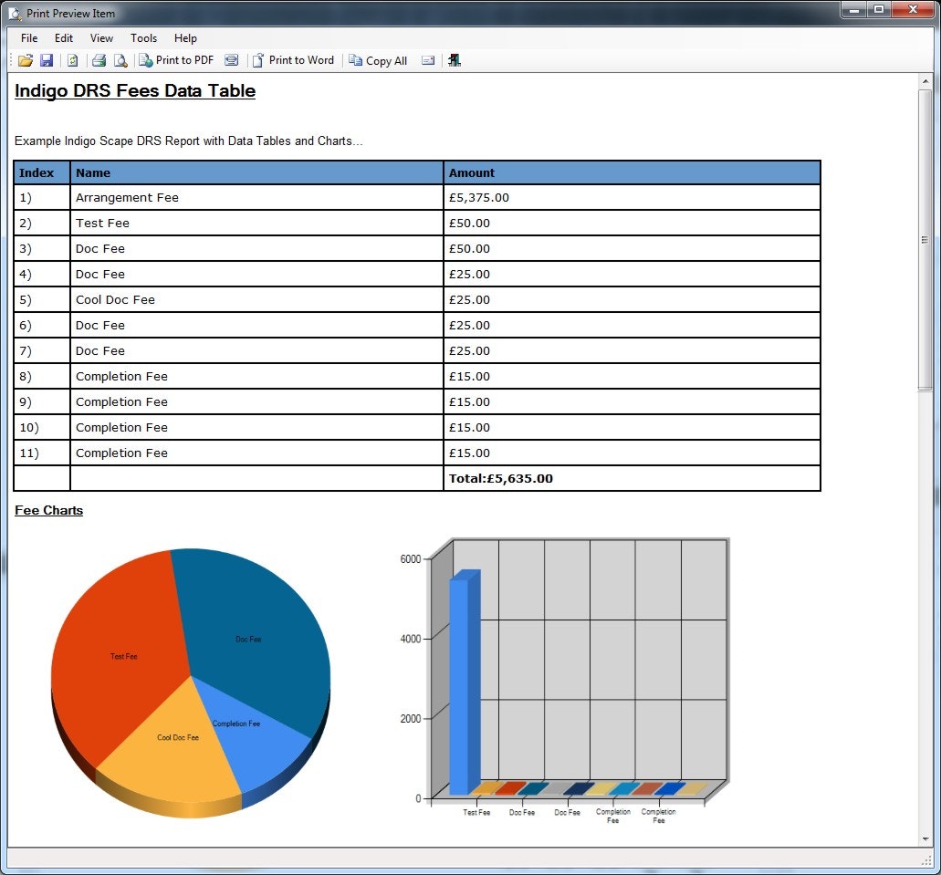The image size is (941, 875).
Task: Click the envelope email icon on the toolbar
Action: [427, 60]
